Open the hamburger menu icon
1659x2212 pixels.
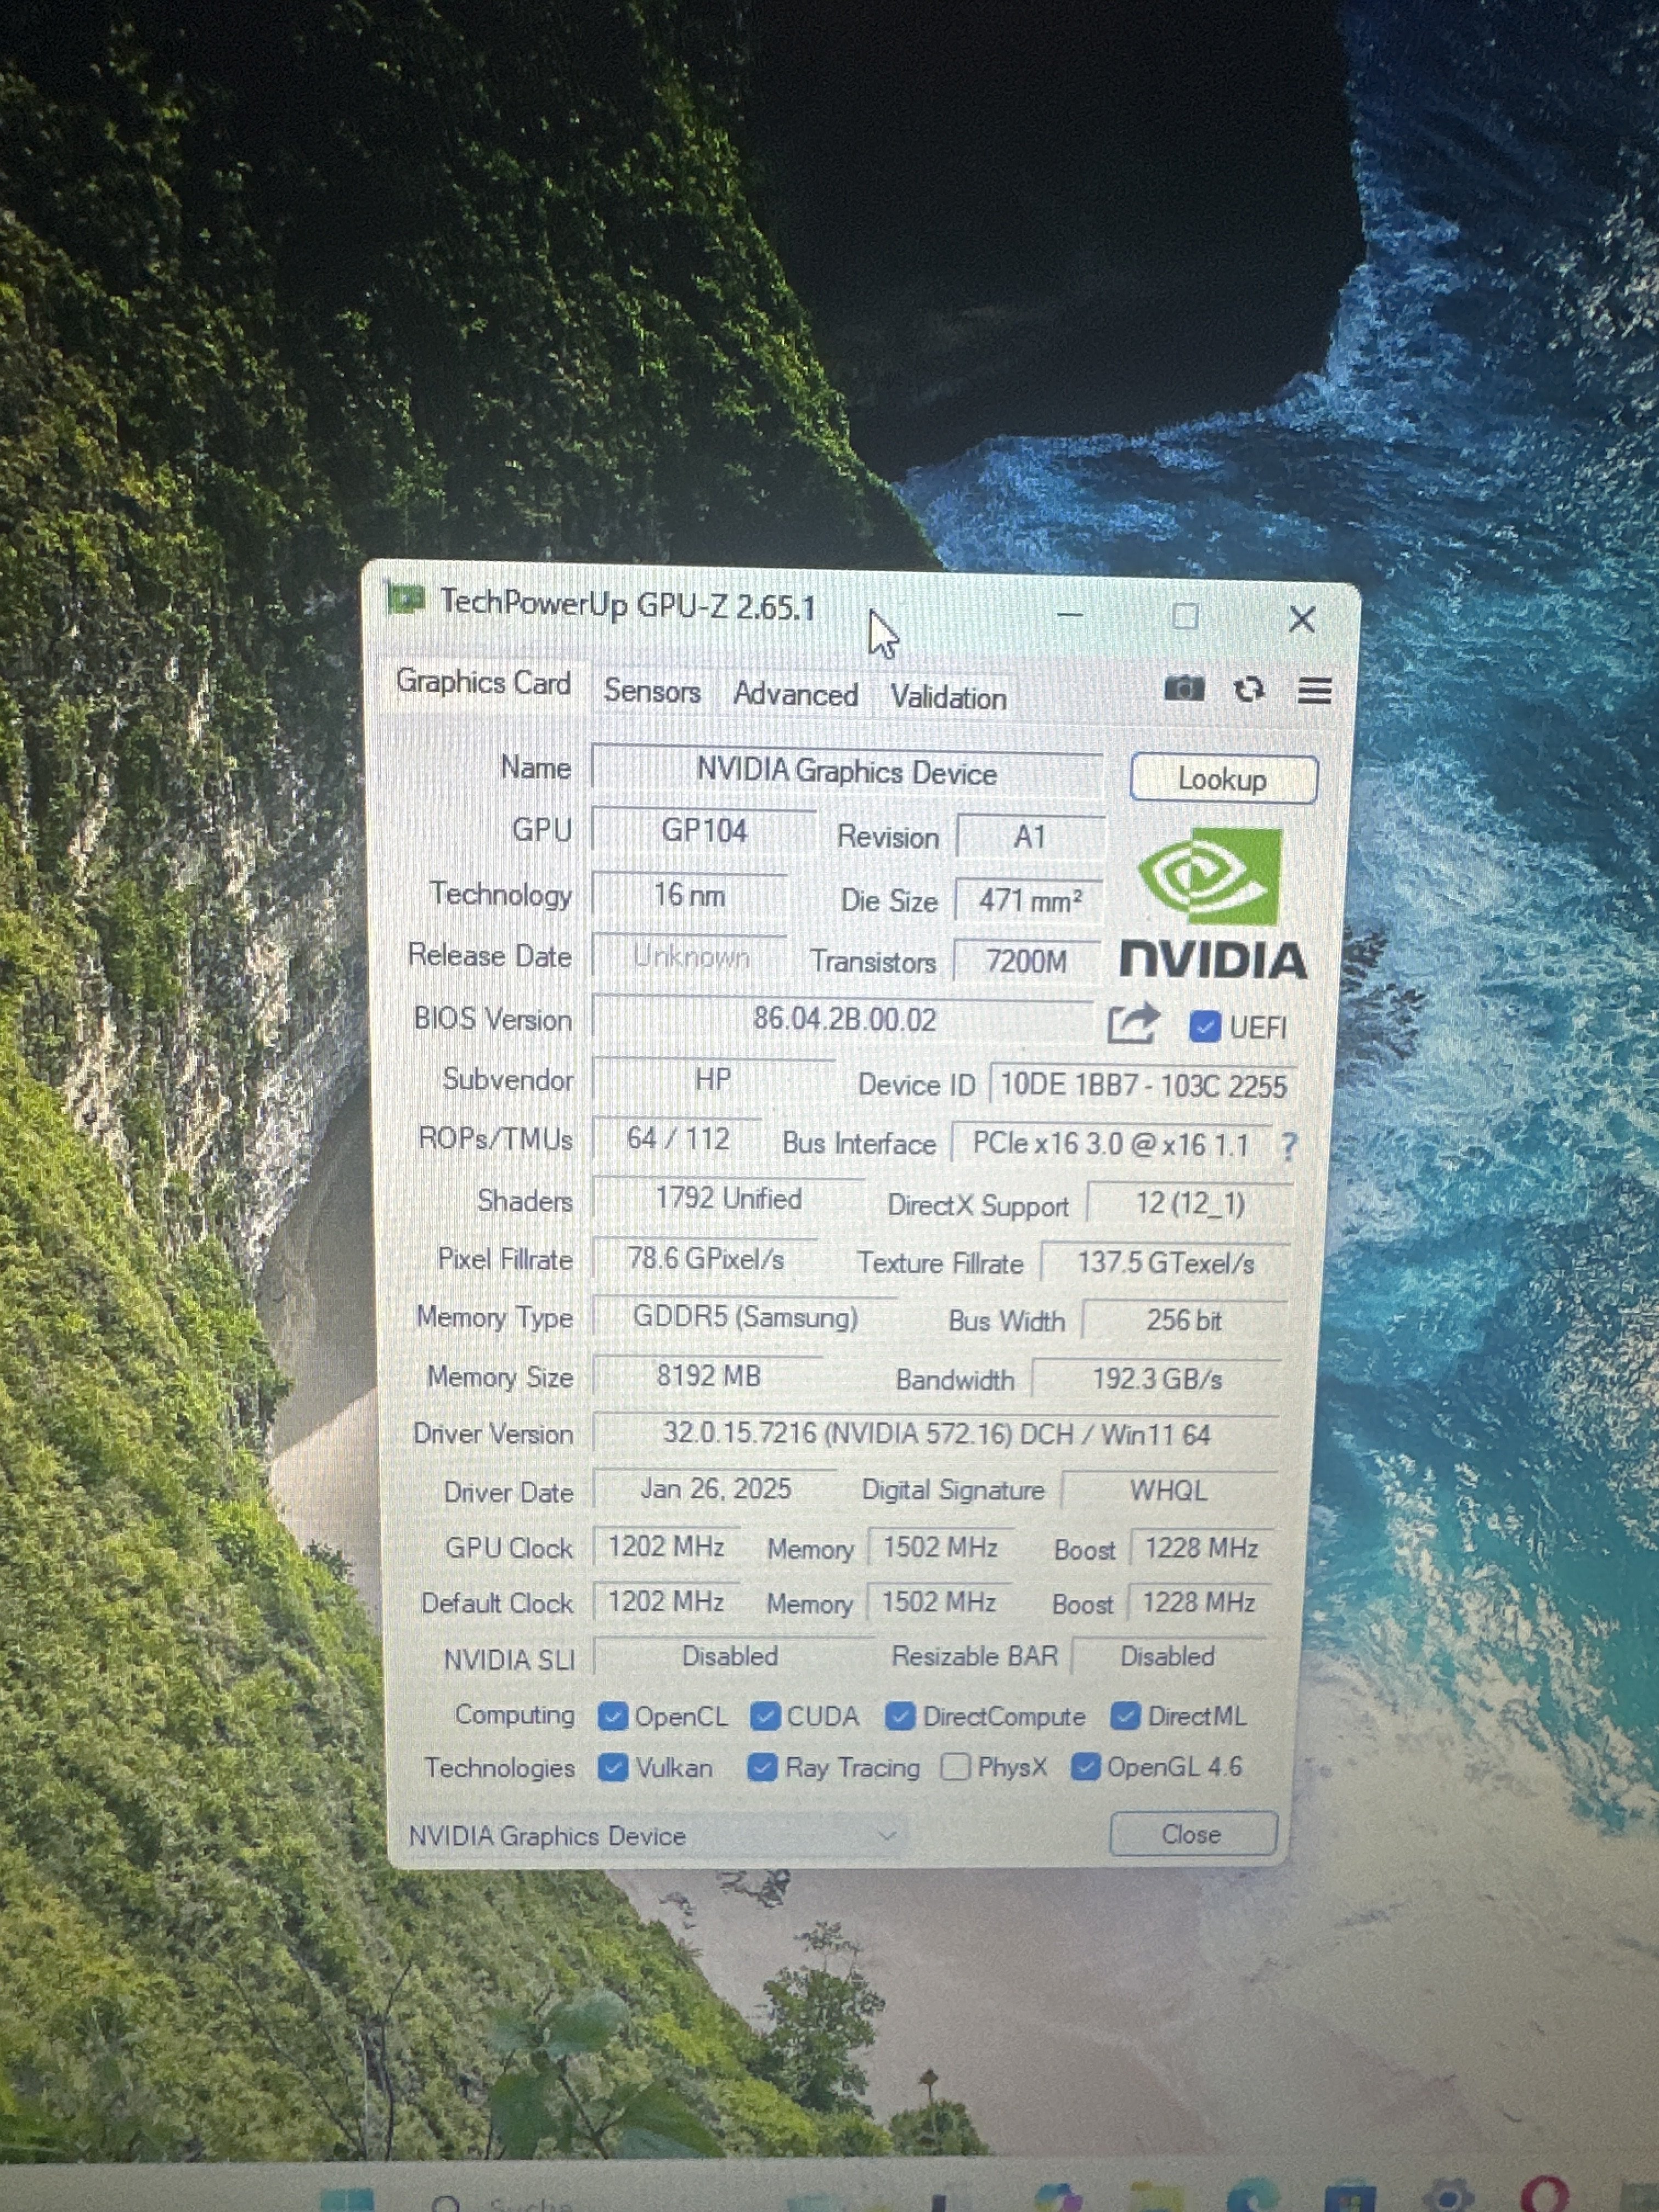(x=1314, y=690)
